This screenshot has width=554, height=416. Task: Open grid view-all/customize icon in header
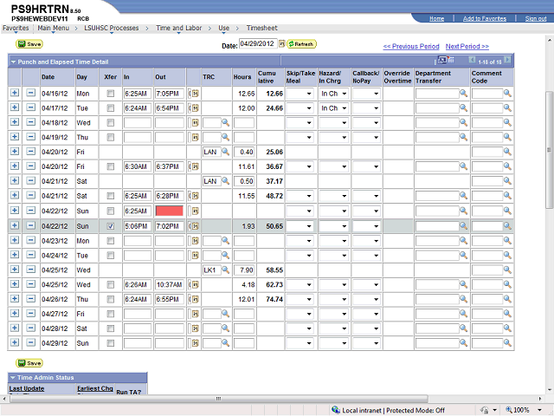[x=442, y=60]
